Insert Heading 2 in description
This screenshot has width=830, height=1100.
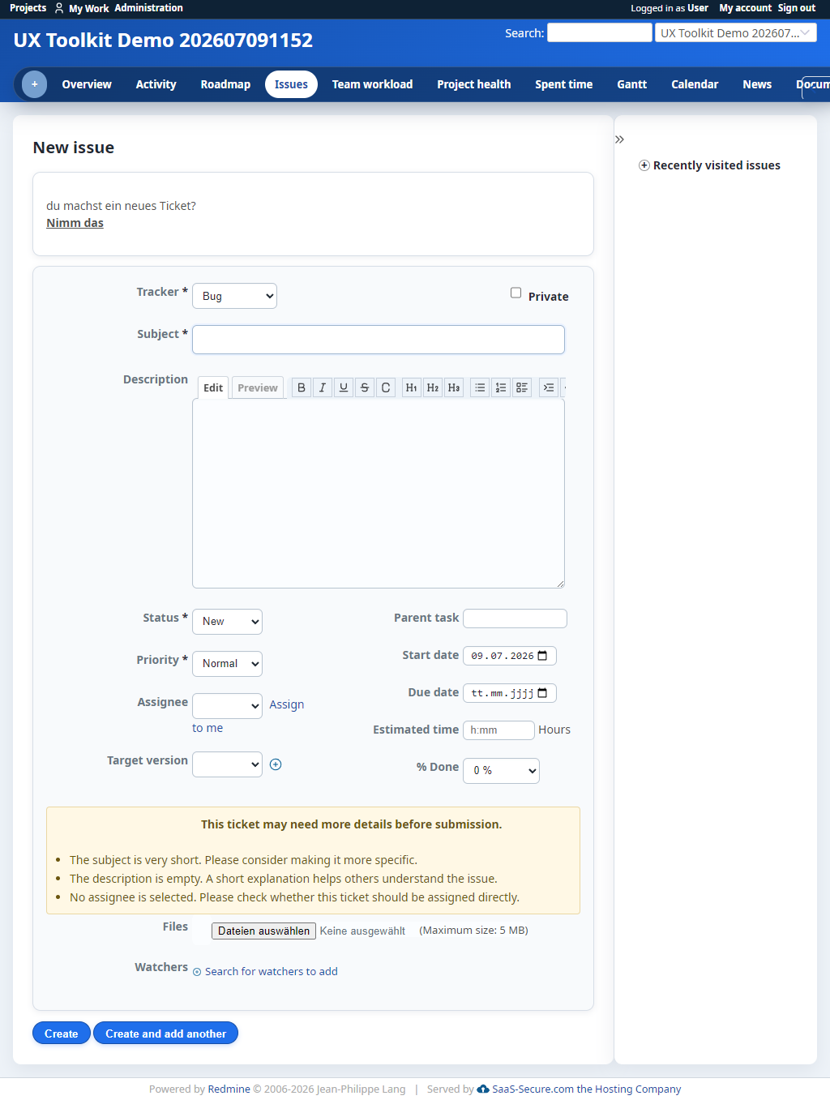coord(433,387)
